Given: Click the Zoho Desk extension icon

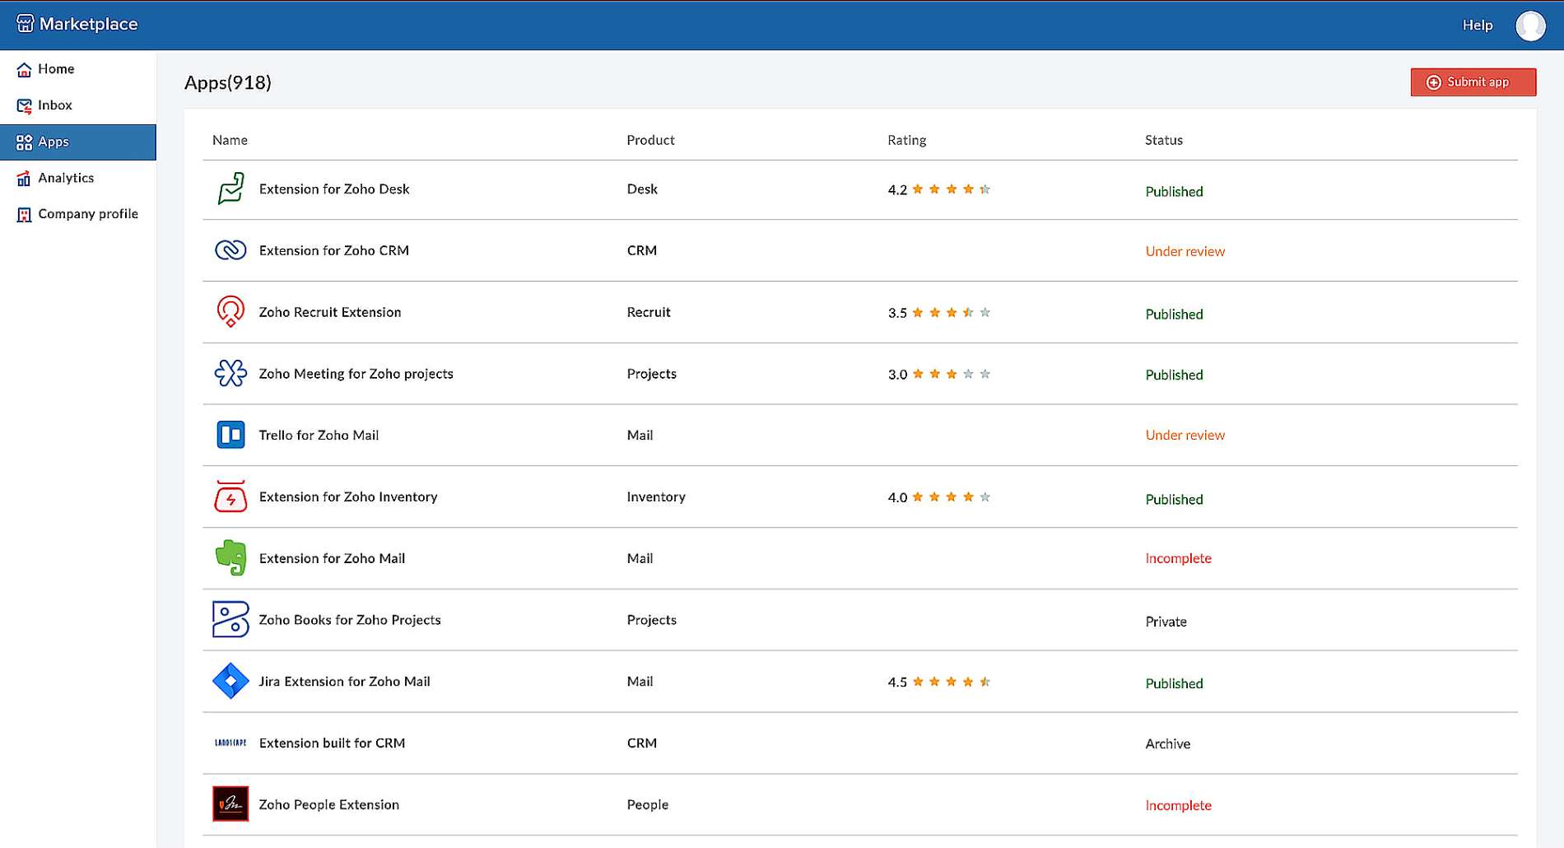Looking at the screenshot, I should pyautogui.click(x=230, y=189).
